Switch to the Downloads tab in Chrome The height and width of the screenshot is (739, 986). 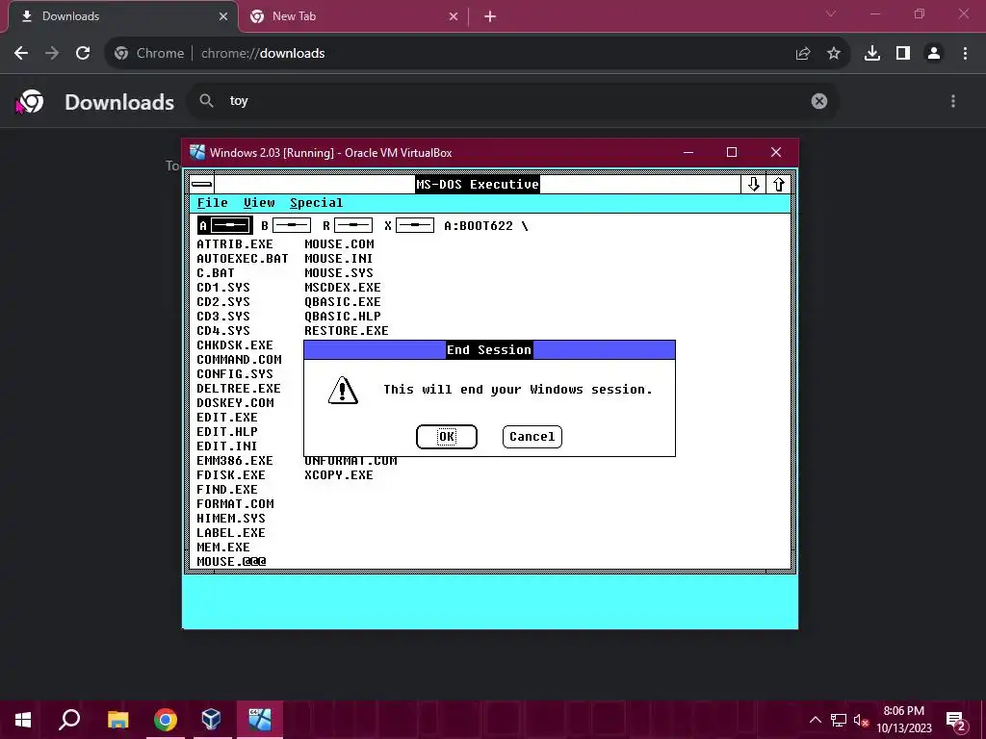coord(123,16)
